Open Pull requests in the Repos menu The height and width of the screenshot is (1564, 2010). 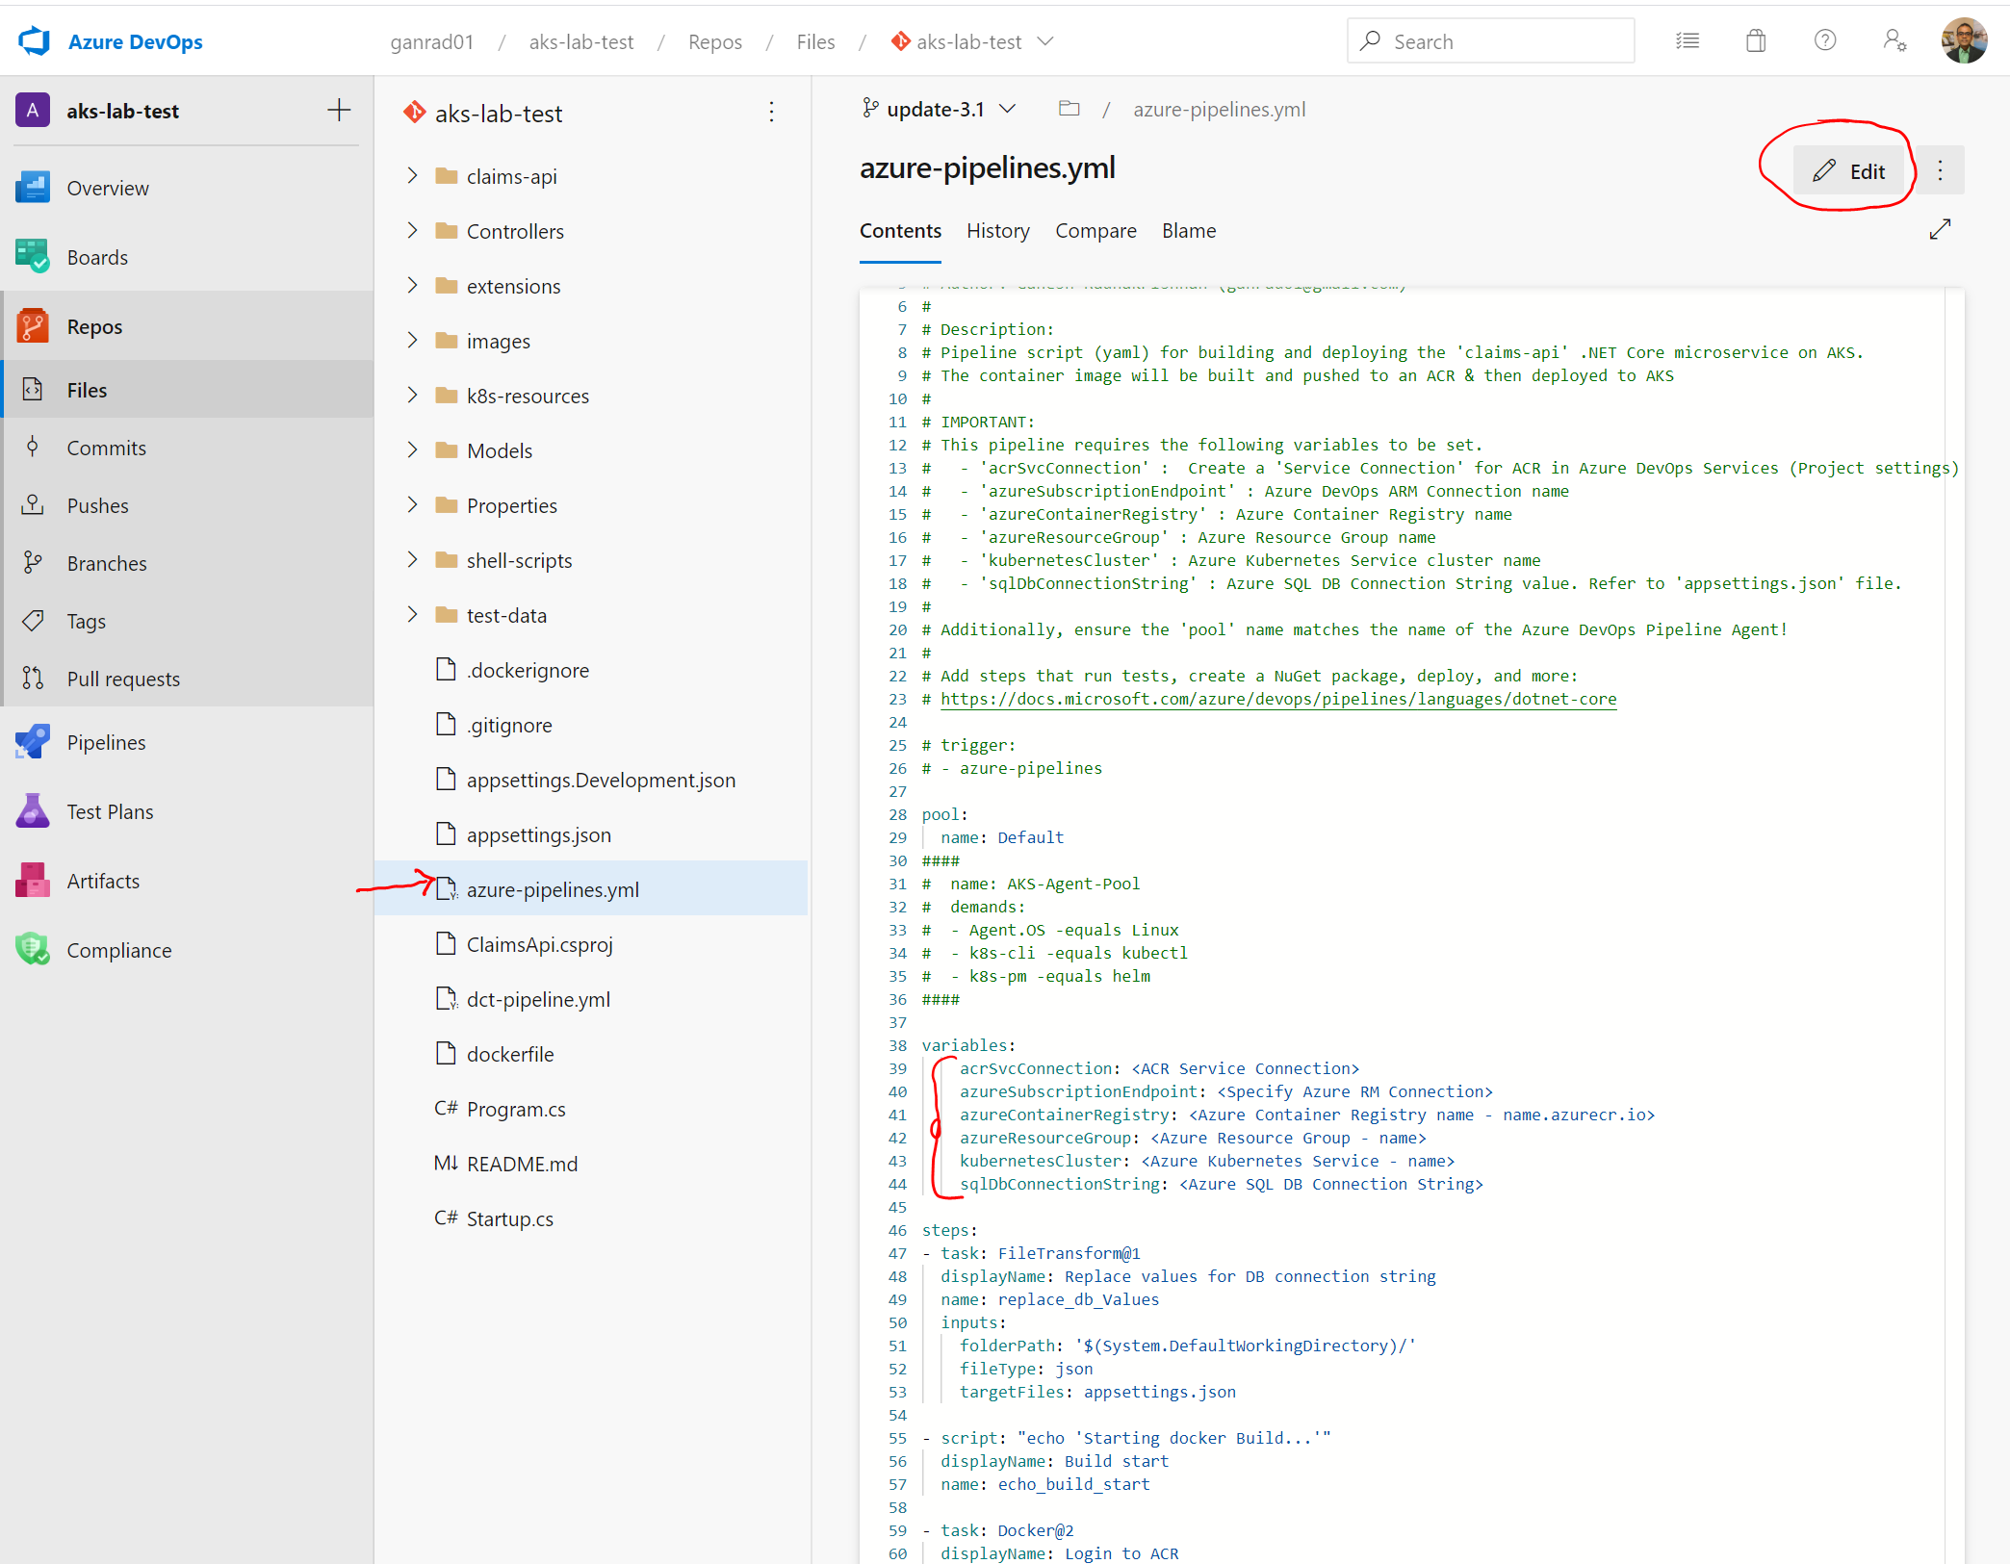[123, 679]
